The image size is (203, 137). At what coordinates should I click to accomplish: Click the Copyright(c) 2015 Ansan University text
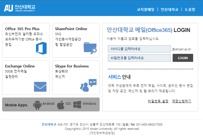(x=102, y=129)
